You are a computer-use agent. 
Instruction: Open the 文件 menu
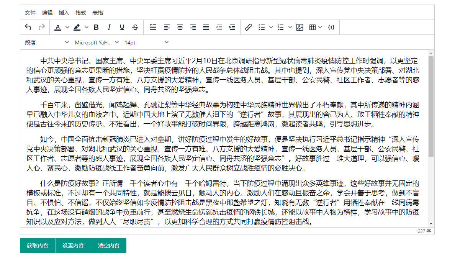coord(30,13)
